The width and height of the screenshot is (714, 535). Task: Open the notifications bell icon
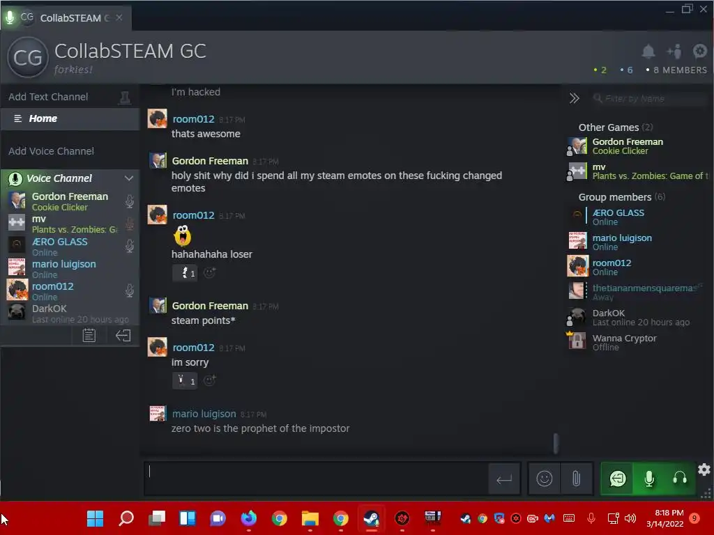[648, 52]
